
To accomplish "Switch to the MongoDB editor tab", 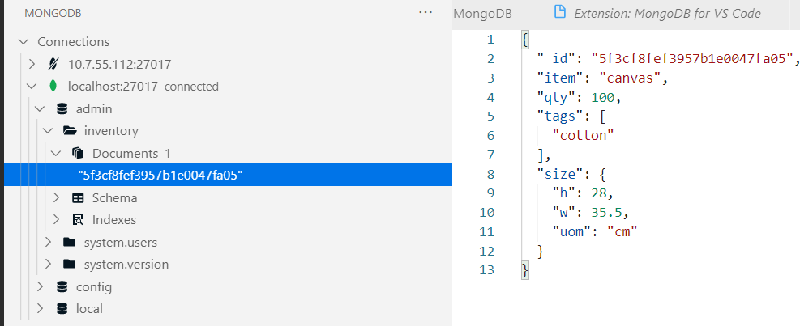I will pos(482,14).
